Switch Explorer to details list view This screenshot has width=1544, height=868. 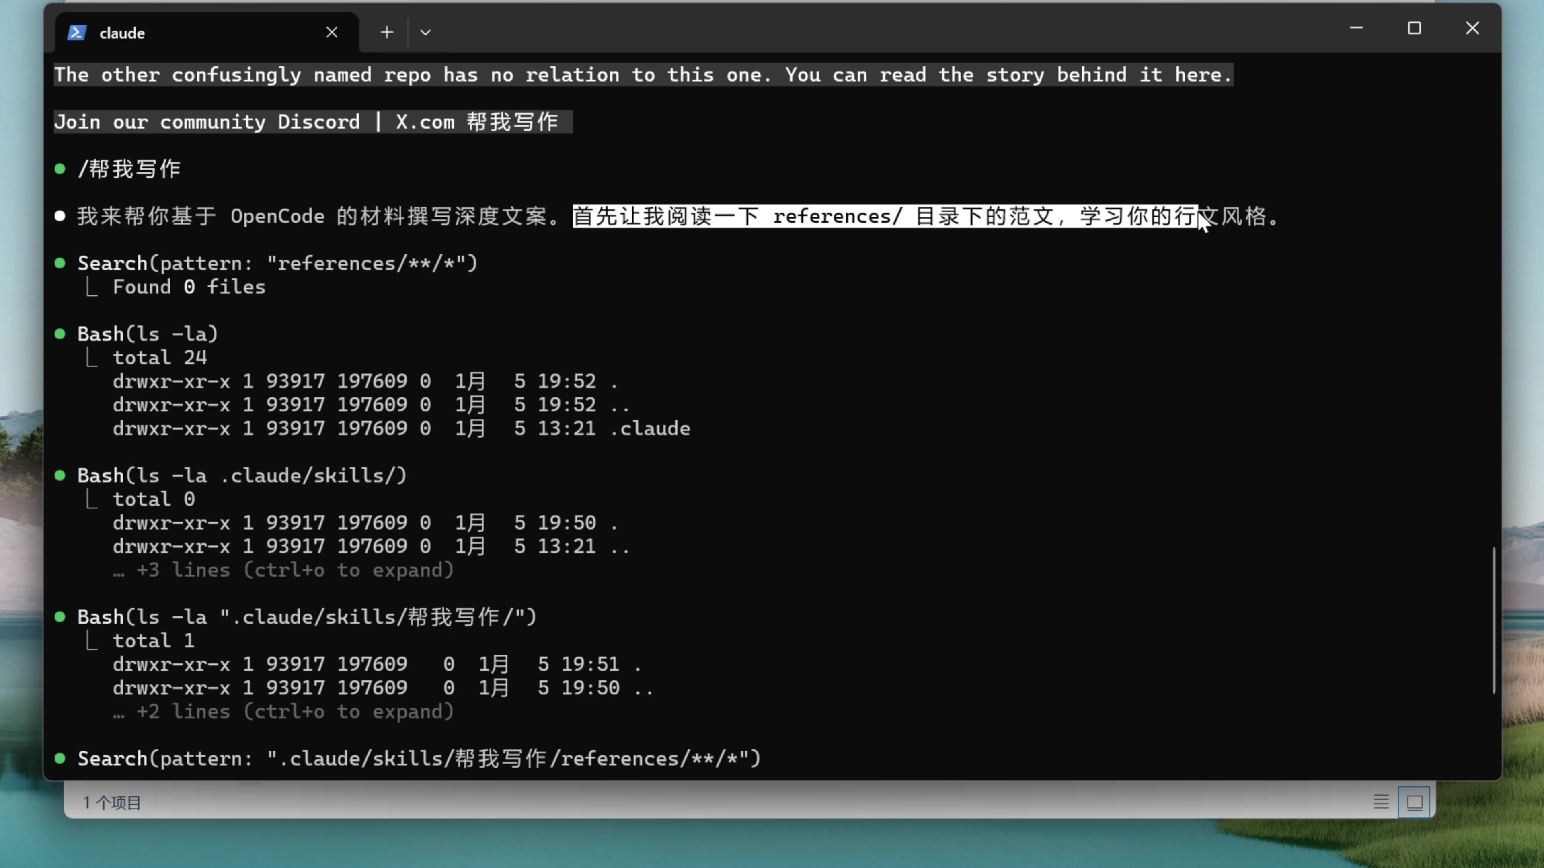pos(1381,802)
